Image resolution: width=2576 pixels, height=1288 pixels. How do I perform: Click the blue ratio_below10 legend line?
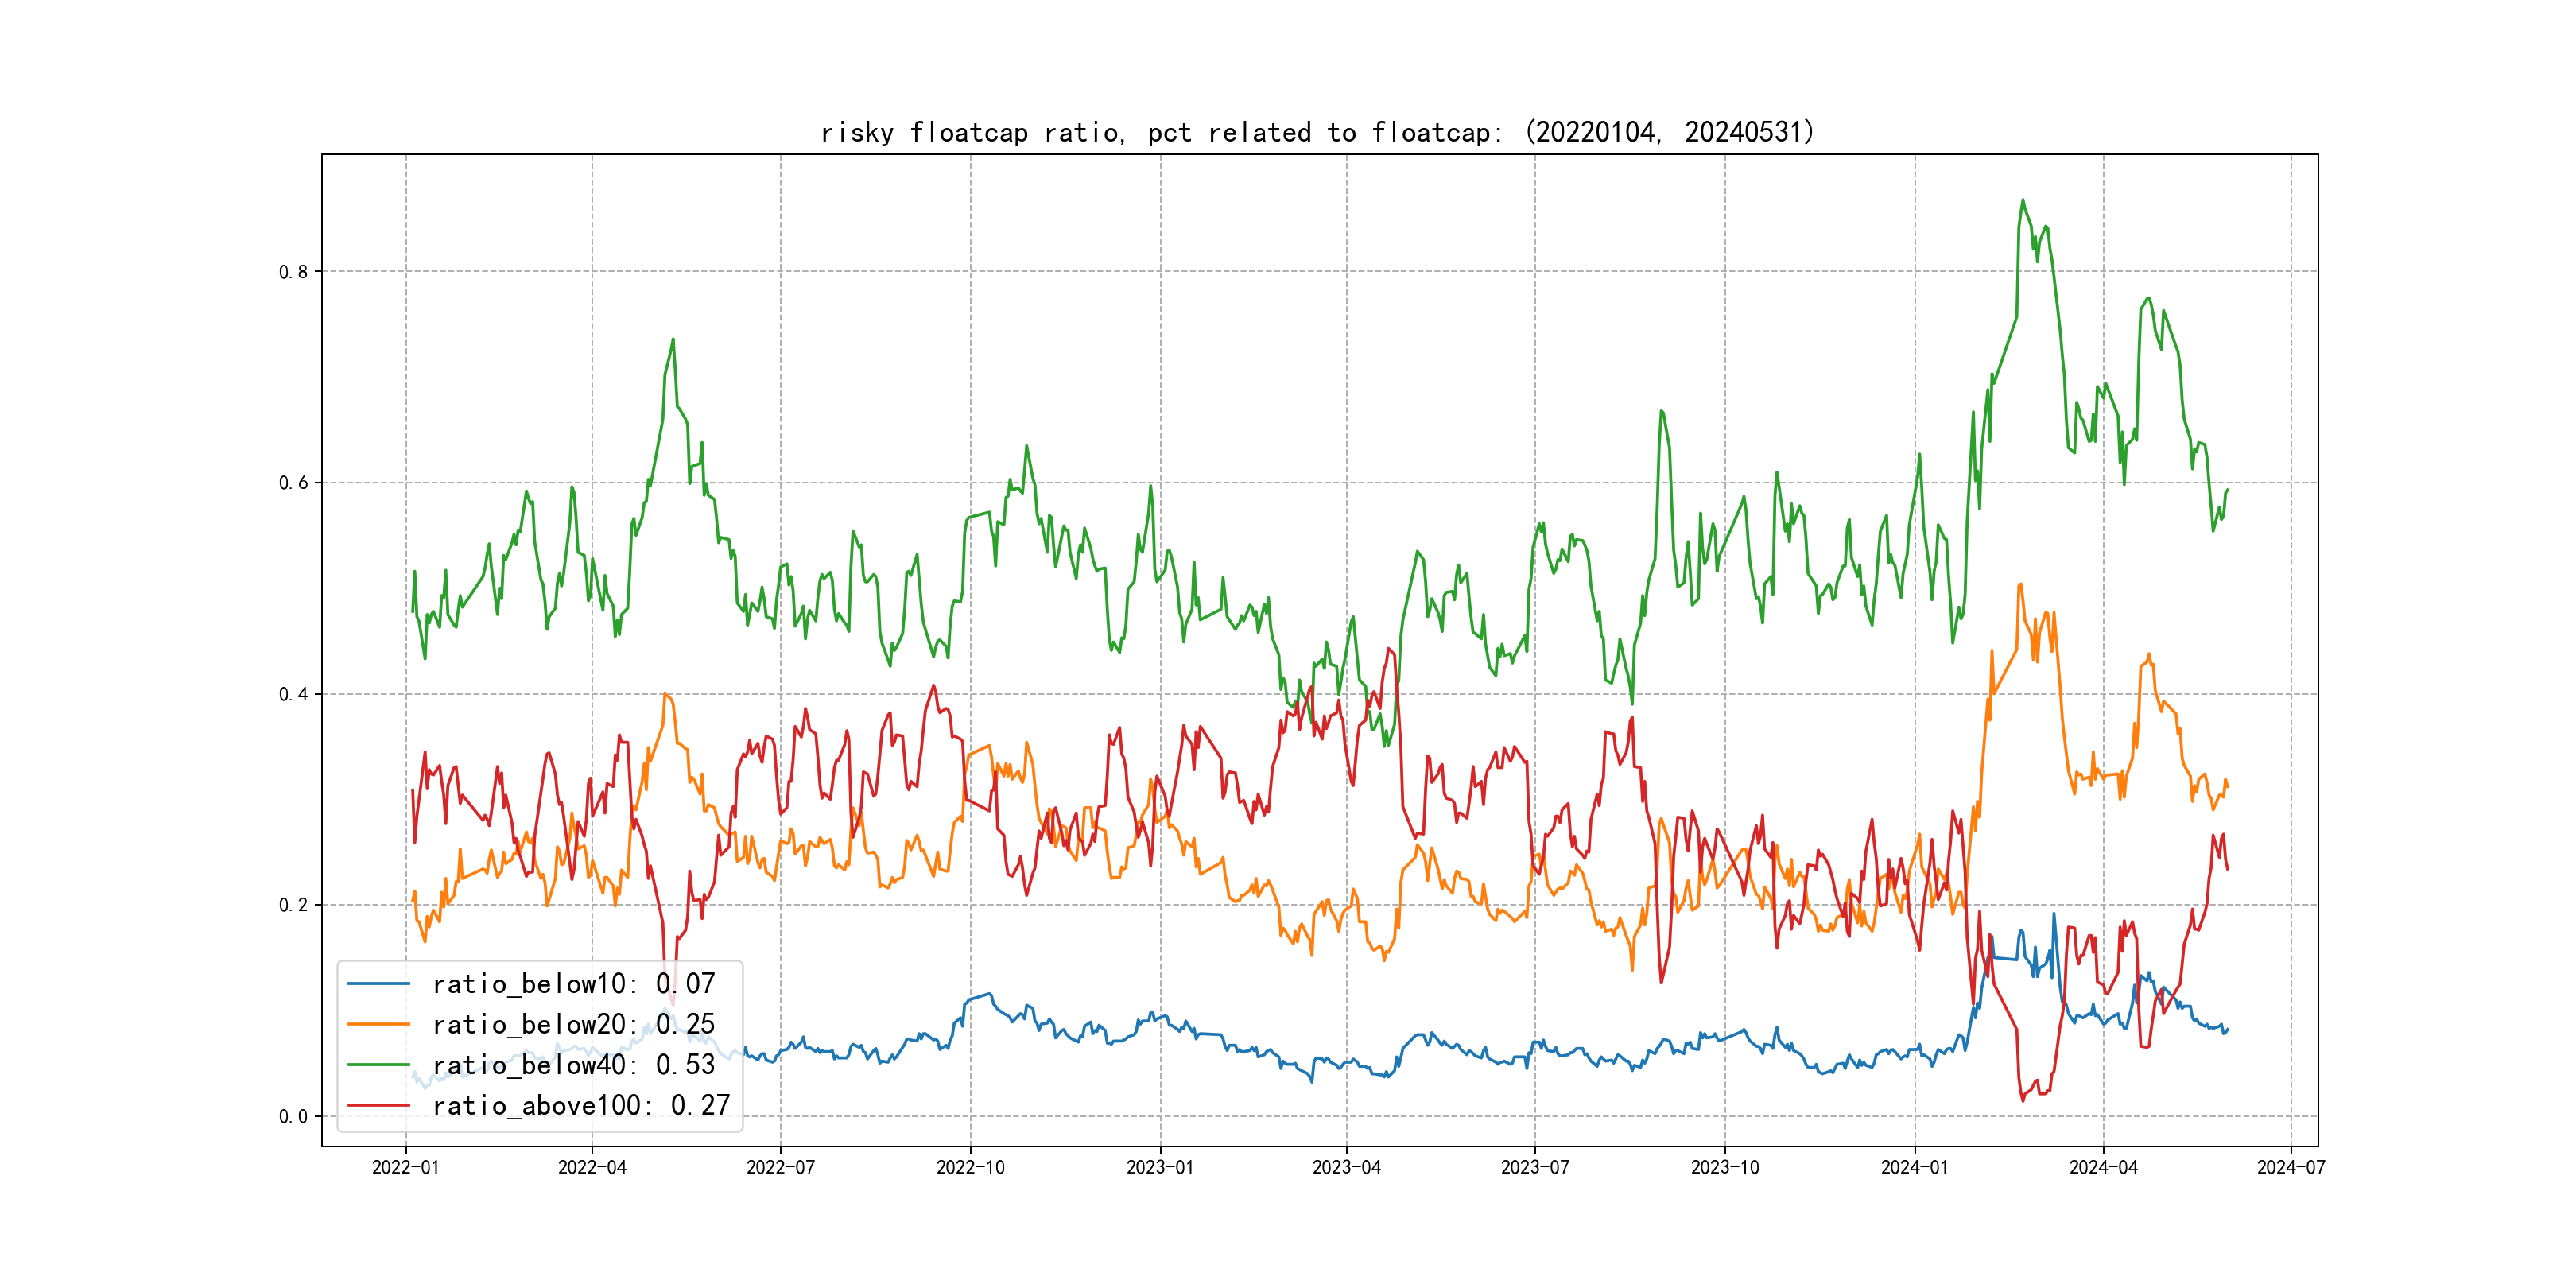click(378, 984)
